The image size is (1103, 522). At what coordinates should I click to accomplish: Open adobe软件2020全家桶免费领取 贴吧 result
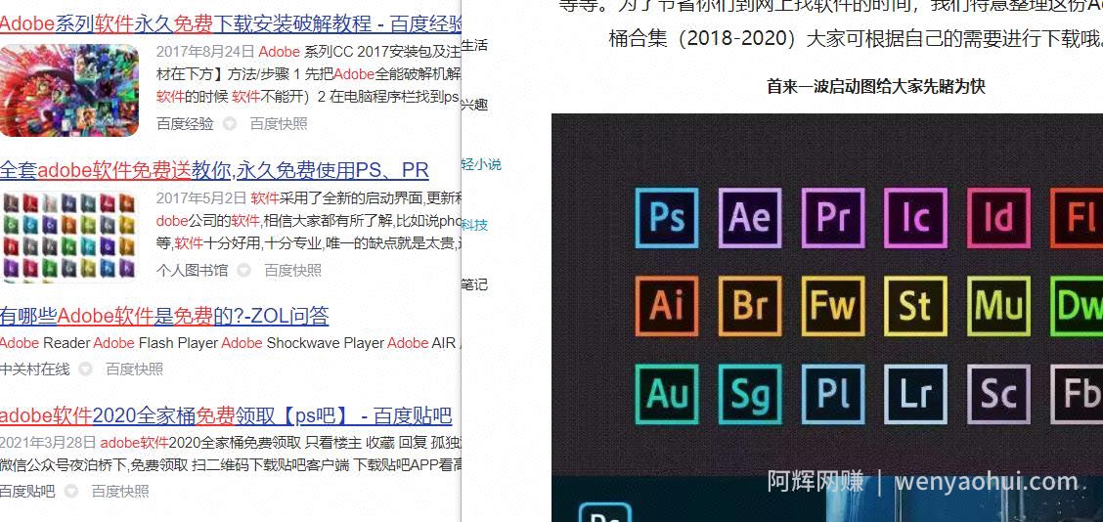tap(225, 415)
